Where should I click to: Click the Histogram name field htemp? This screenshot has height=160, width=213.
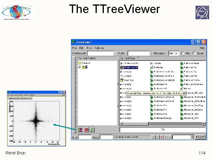[x=174, y=53]
